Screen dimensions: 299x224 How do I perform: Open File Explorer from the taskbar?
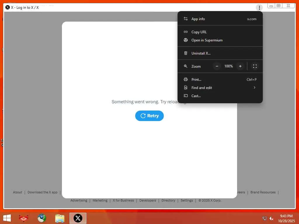(60, 218)
